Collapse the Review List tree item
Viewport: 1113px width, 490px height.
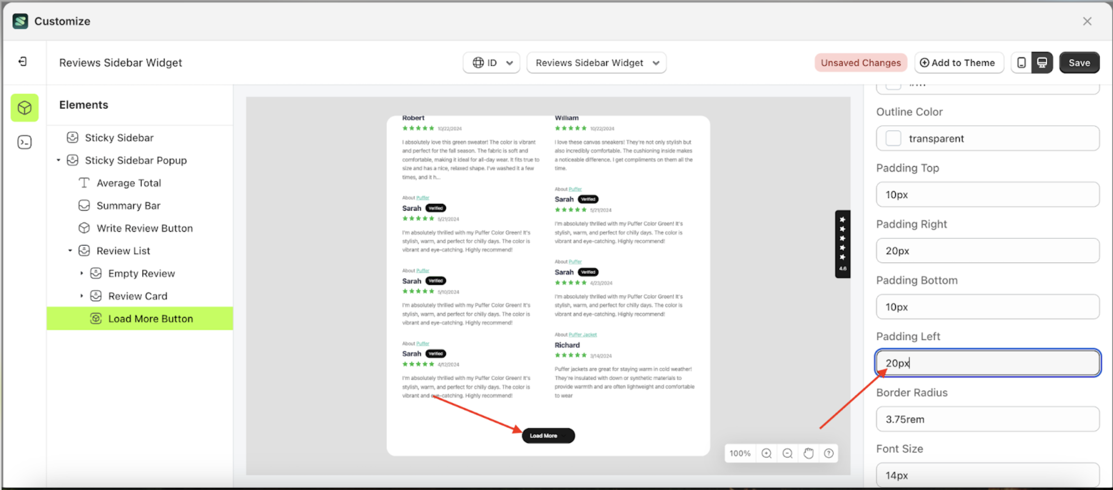click(70, 250)
